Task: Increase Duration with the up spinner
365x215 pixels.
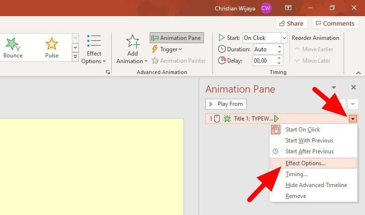Action: (x=279, y=47)
